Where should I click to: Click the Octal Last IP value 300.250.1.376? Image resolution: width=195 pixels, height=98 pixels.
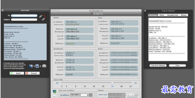(x=118, y=38)
